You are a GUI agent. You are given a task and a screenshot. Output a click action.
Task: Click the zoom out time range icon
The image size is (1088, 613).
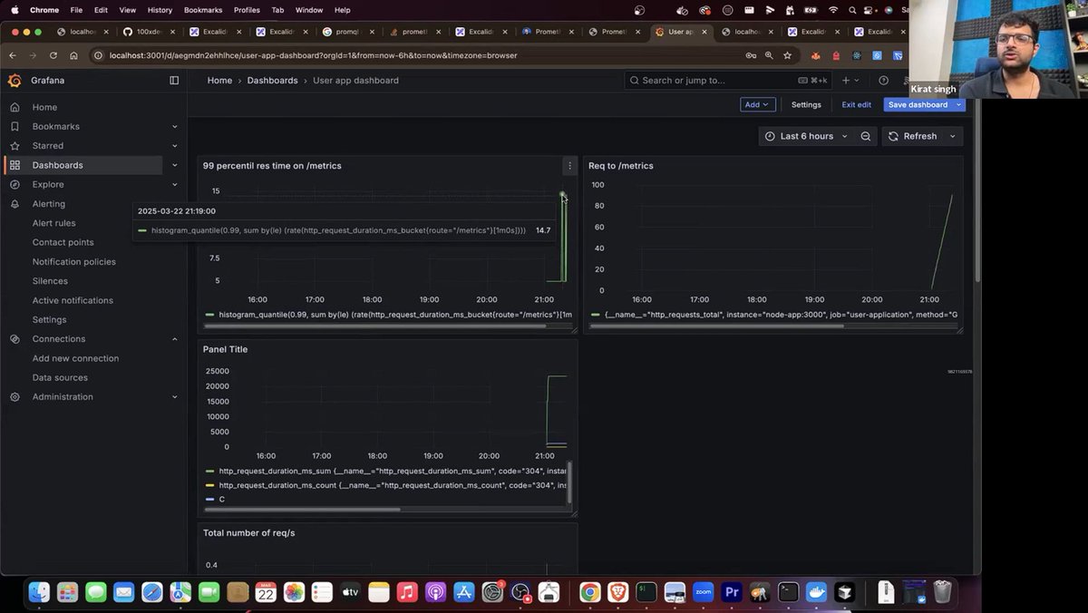(x=866, y=136)
